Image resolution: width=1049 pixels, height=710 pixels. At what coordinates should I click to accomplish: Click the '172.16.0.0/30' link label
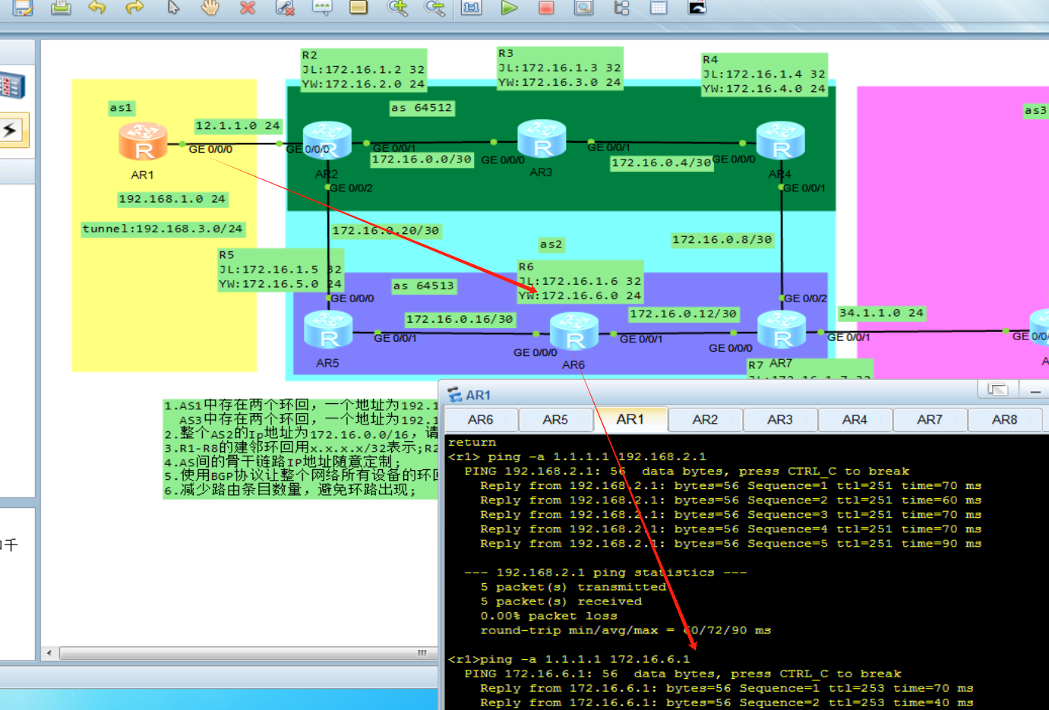[422, 159]
